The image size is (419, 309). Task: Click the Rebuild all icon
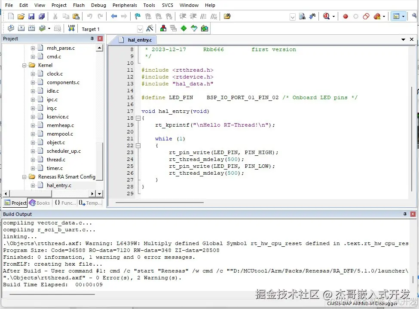click(x=31, y=28)
